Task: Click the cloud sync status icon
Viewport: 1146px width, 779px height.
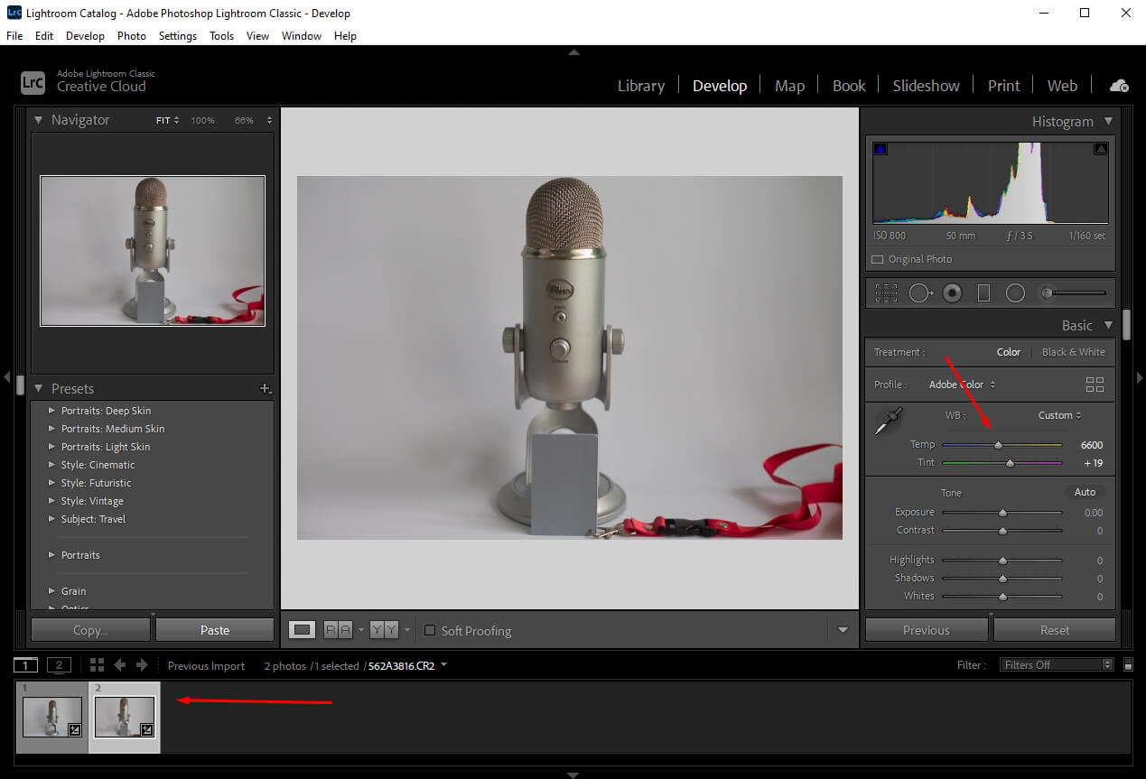Action: (1119, 85)
